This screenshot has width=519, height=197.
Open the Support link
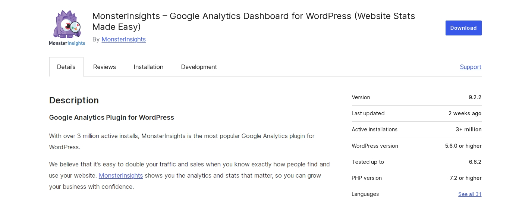click(x=471, y=67)
